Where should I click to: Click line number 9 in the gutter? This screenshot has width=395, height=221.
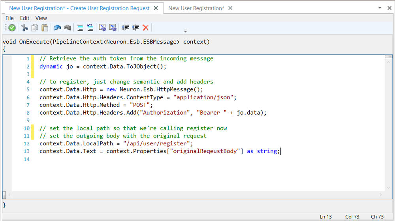[x=28, y=120]
